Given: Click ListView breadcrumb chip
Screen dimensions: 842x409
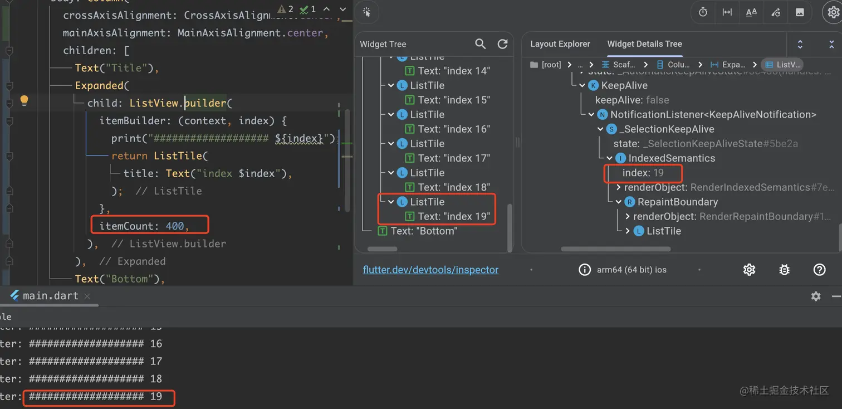Looking at the screenshot, I should [782, 65].
